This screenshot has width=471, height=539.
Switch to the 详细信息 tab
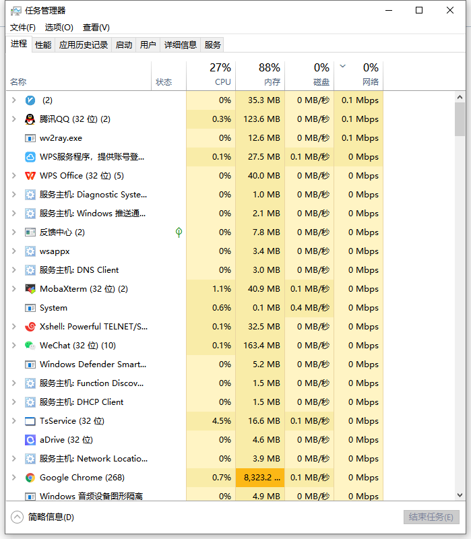[181, 44]
